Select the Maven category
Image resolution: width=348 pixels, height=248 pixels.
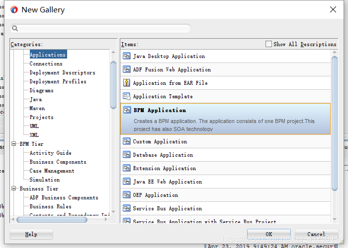click(37, 108)
